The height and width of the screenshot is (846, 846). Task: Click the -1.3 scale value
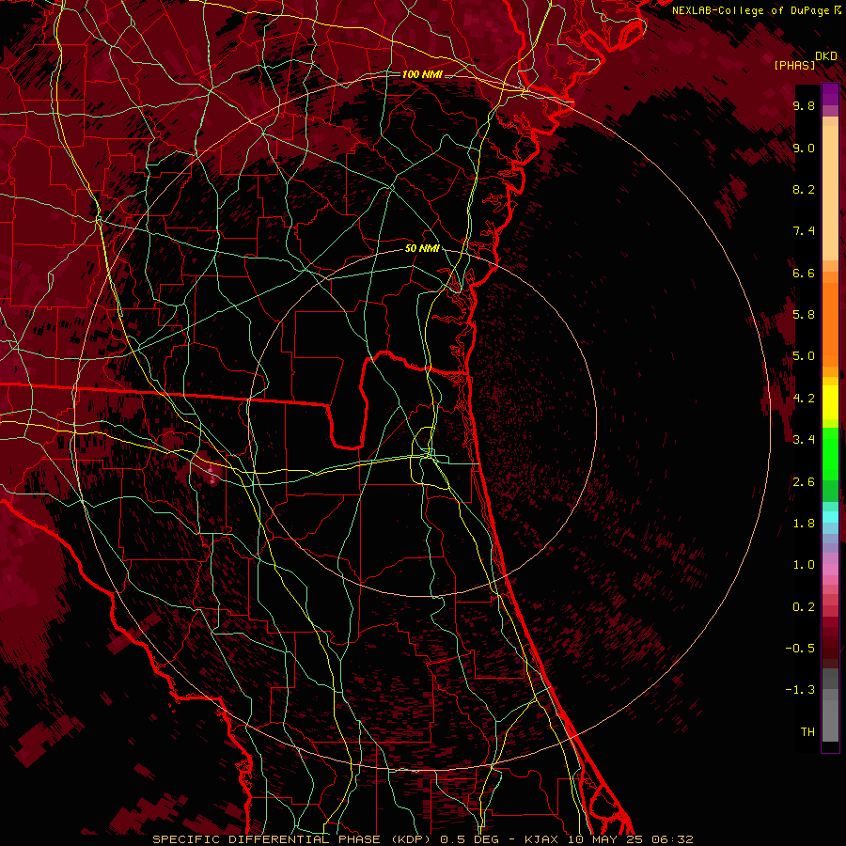800,690
